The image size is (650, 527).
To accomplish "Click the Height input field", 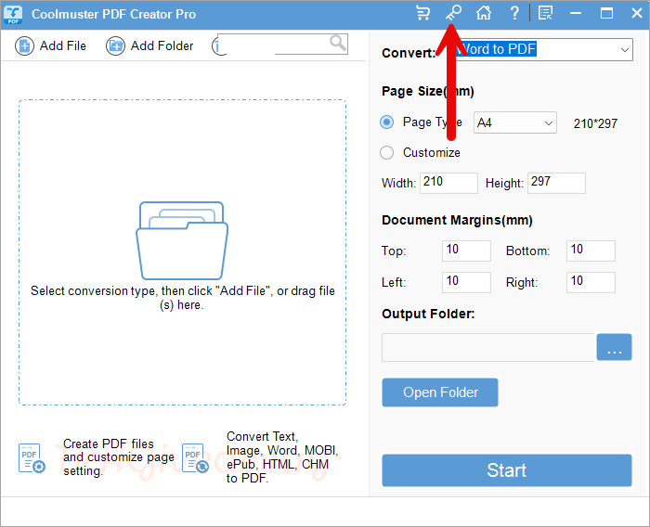I will [556, 183].
